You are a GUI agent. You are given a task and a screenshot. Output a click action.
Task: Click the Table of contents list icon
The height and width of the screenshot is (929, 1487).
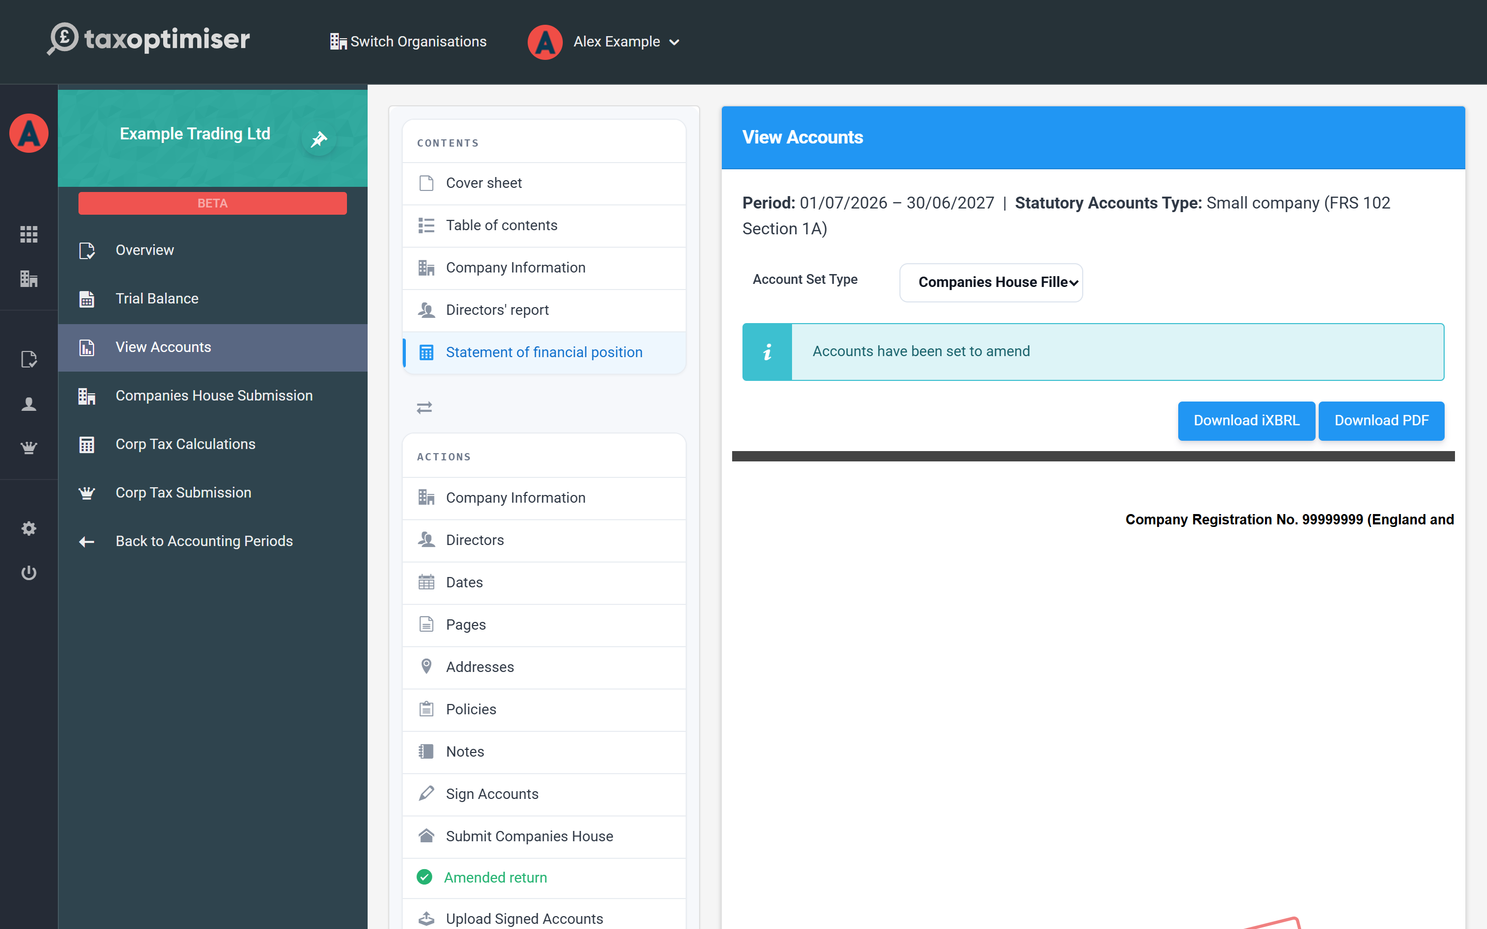pos(426,226)
